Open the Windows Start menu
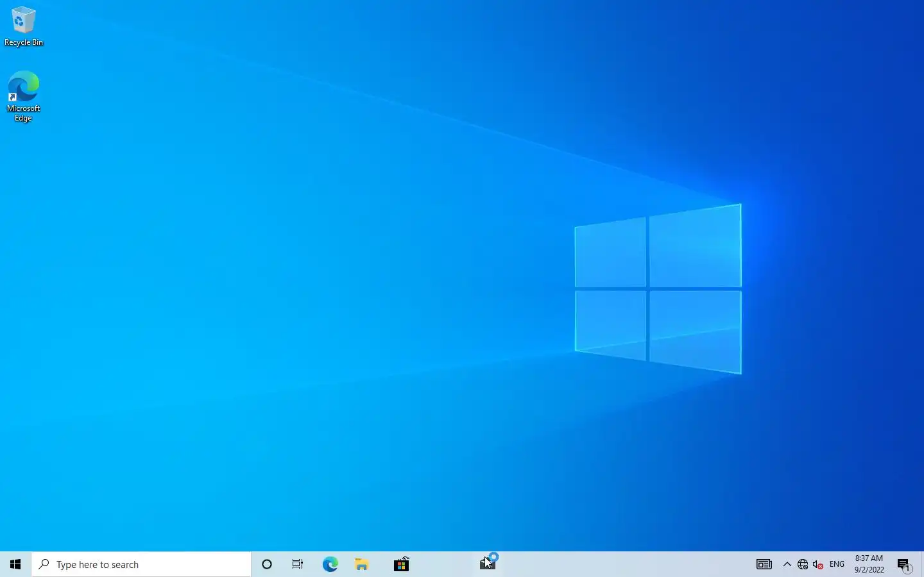924x577 pixels. click(15, 564)
